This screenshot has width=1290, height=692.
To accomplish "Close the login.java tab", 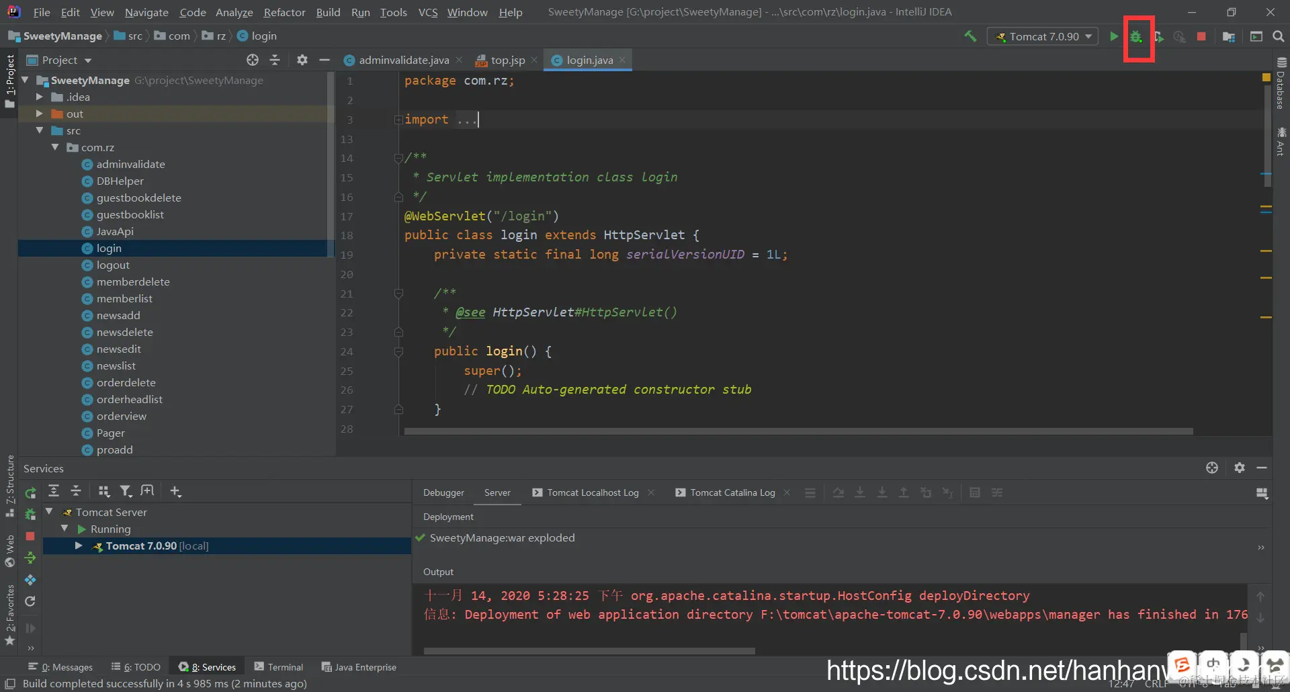I will coord(622,60).
